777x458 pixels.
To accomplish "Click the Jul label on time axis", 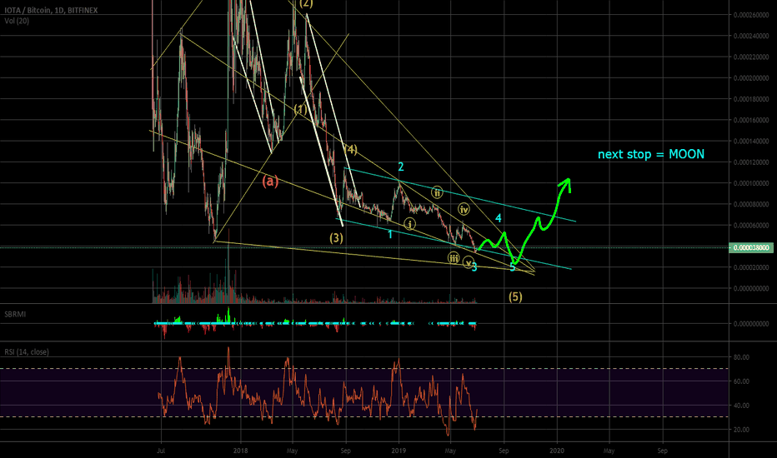I will coord(161,451).
